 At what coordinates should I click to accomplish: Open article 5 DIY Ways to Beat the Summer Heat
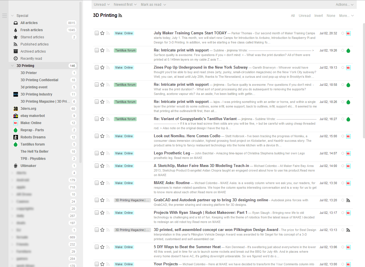point(187,247)
